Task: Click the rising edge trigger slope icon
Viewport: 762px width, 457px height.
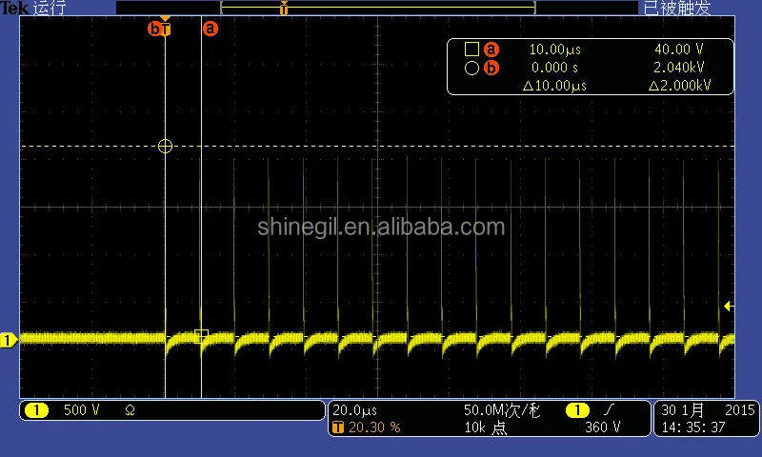Action: click(x=610, y=410)
